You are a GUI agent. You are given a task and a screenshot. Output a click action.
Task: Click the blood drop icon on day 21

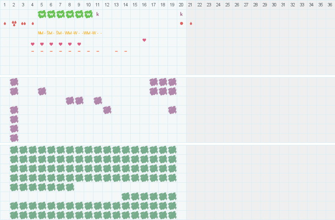[191, 23]
